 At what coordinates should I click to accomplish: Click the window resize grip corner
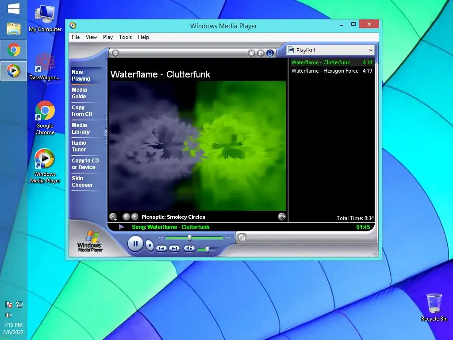click(375, 254)
